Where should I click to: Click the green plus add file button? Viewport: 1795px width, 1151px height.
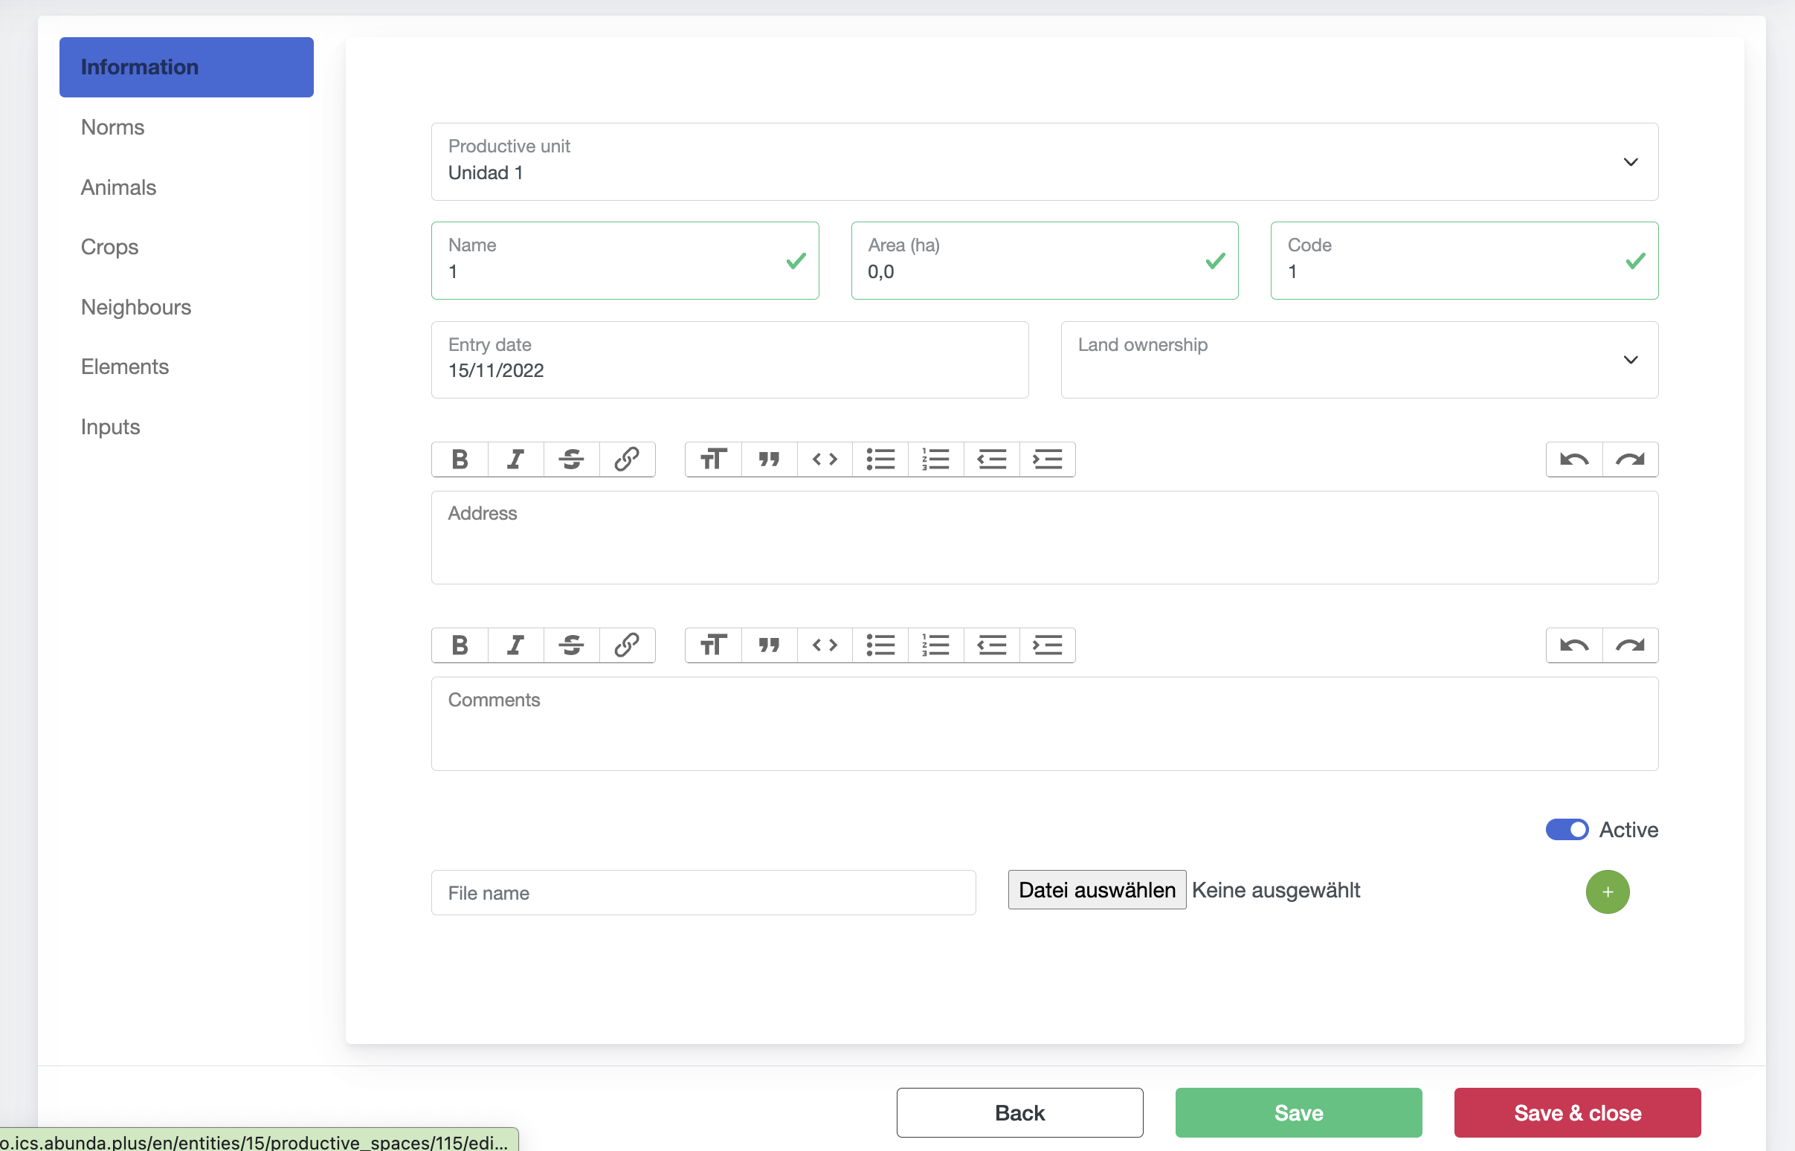tap(1607, 892)
